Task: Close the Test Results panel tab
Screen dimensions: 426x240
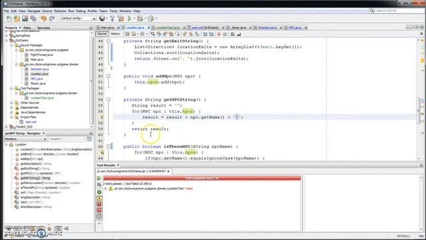Action: 118,165
